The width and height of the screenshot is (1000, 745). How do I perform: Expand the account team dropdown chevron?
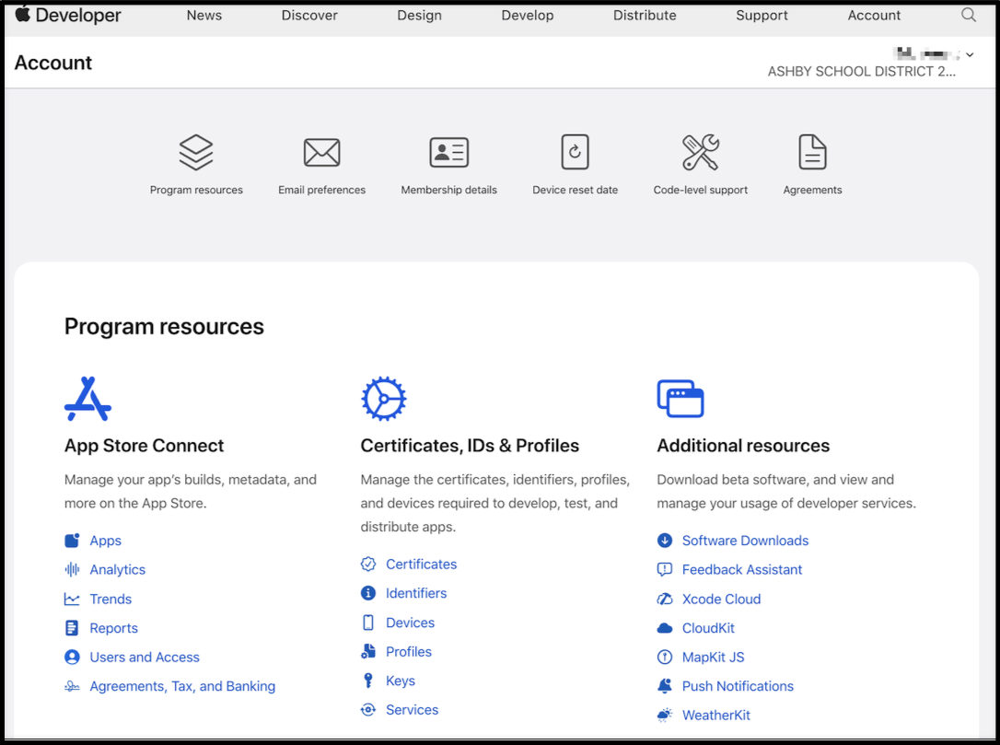970,55
